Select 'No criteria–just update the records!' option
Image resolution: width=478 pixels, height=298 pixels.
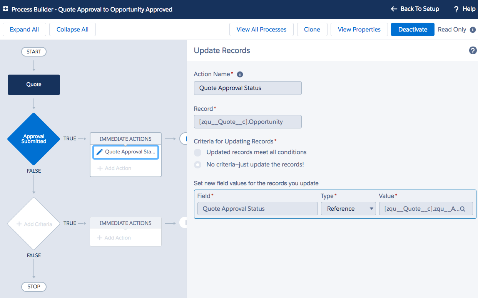(x=197, y=165)
